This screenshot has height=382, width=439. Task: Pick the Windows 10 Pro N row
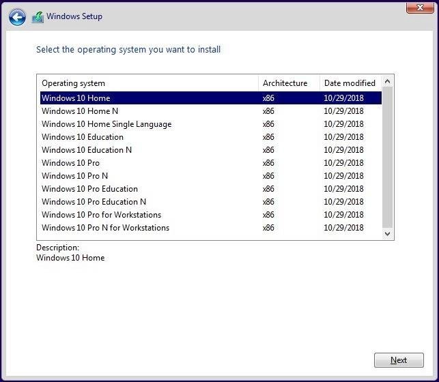(x=211, y=176)
